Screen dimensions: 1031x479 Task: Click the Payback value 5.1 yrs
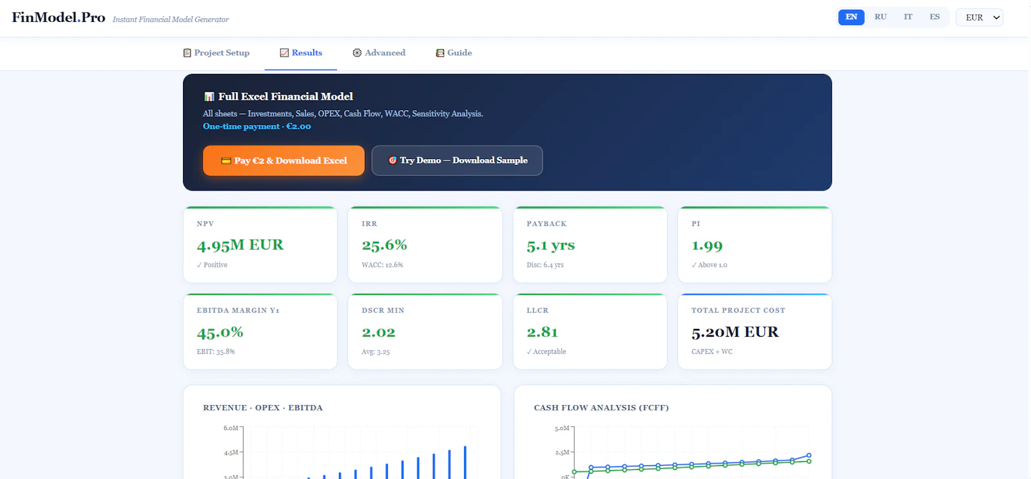click(x=551, y=245)
